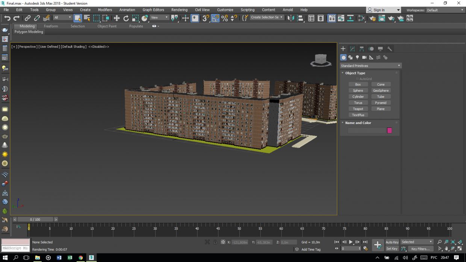Screen dimensions: 466x262
Task: Switch to the Object Paint ribbon tab
Action: pos(107,26)
